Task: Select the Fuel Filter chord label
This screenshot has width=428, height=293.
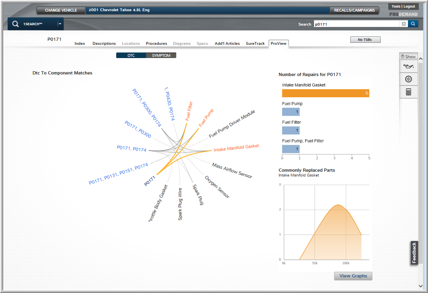Action: pos(189,111)
